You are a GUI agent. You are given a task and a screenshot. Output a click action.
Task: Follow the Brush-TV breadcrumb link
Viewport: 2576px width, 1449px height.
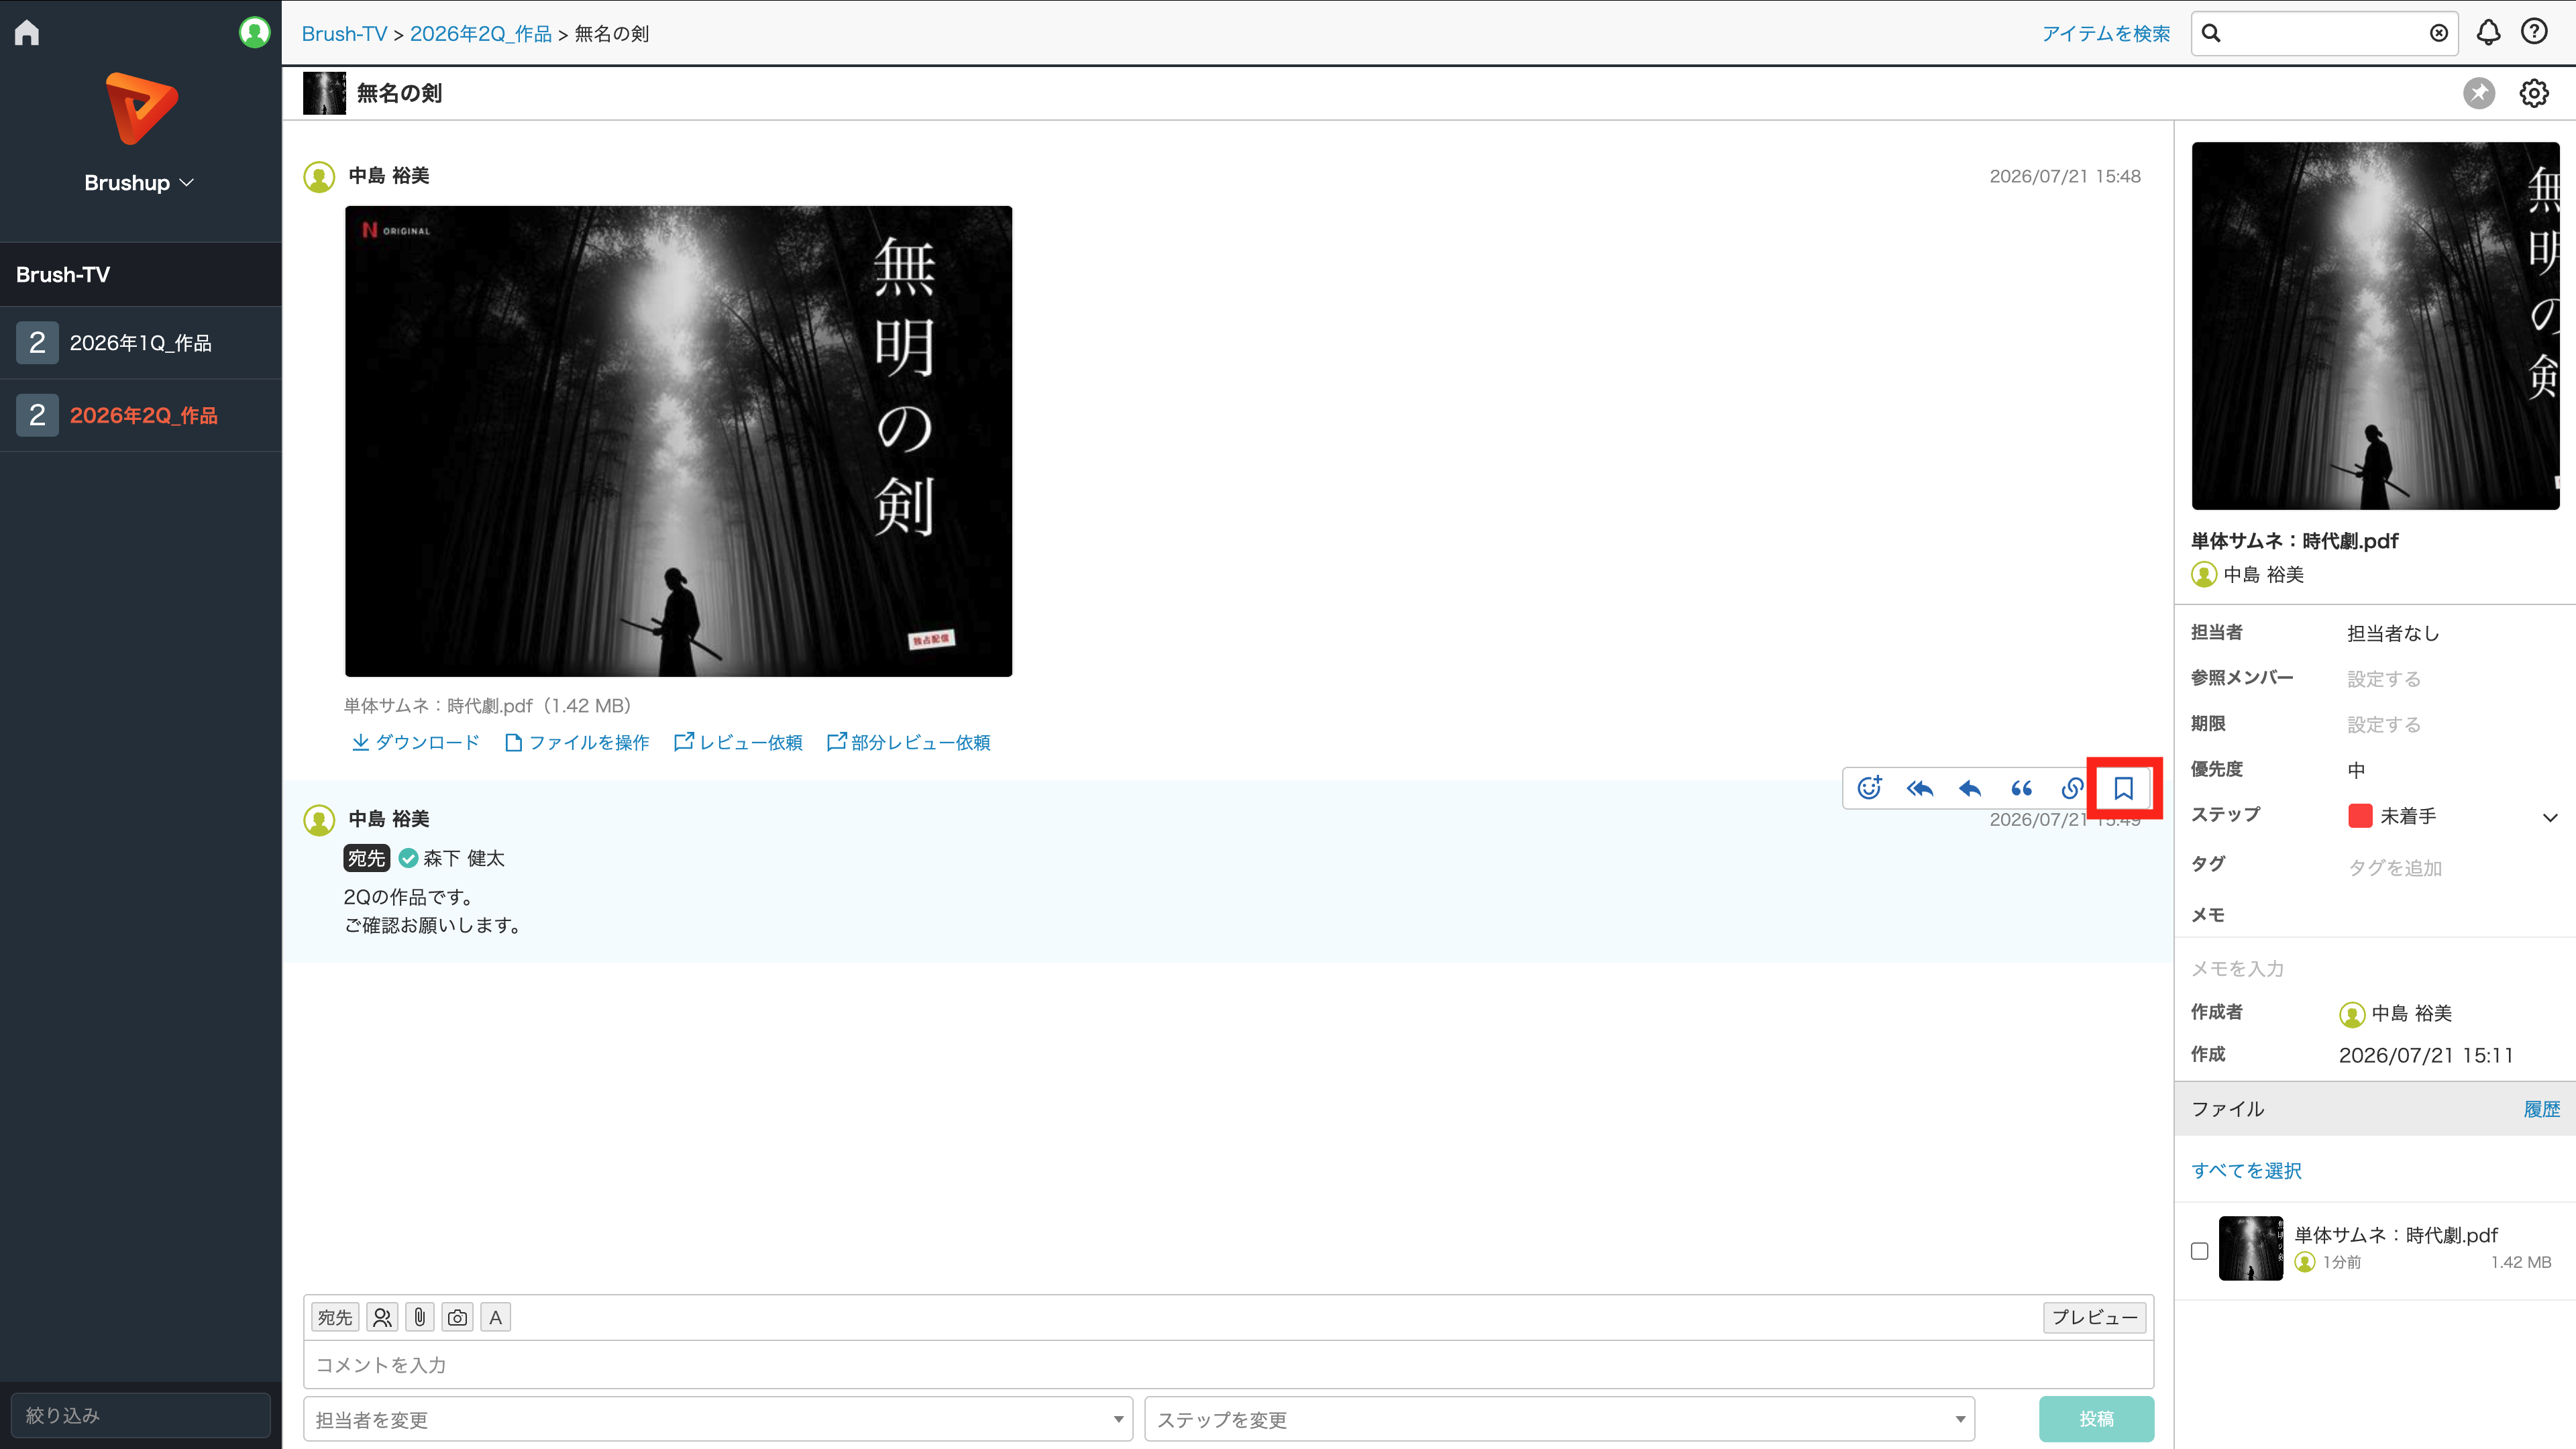pyautogui.click(x=344, y=34)
